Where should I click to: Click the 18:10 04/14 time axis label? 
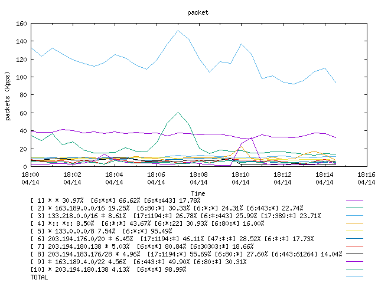point(240,178)
